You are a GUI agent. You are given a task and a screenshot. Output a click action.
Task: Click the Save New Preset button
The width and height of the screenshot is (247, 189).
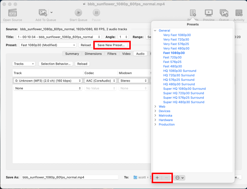tap(111, 45)
